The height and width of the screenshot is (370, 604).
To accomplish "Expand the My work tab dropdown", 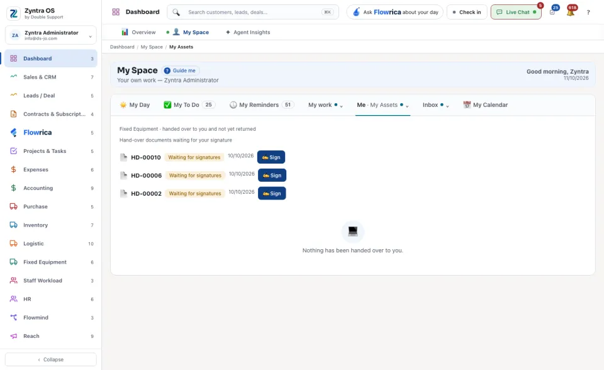I will click(x=325, y=105).
